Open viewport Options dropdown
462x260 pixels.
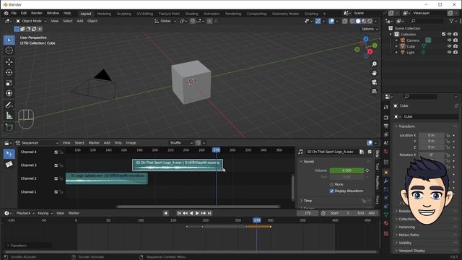(370, 29)
